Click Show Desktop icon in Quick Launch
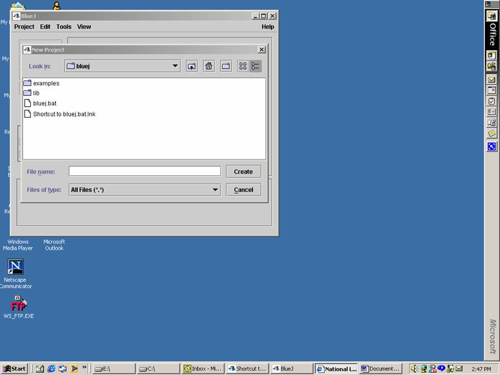The height and width of the screenshot is (375, 500). (40, 369)
